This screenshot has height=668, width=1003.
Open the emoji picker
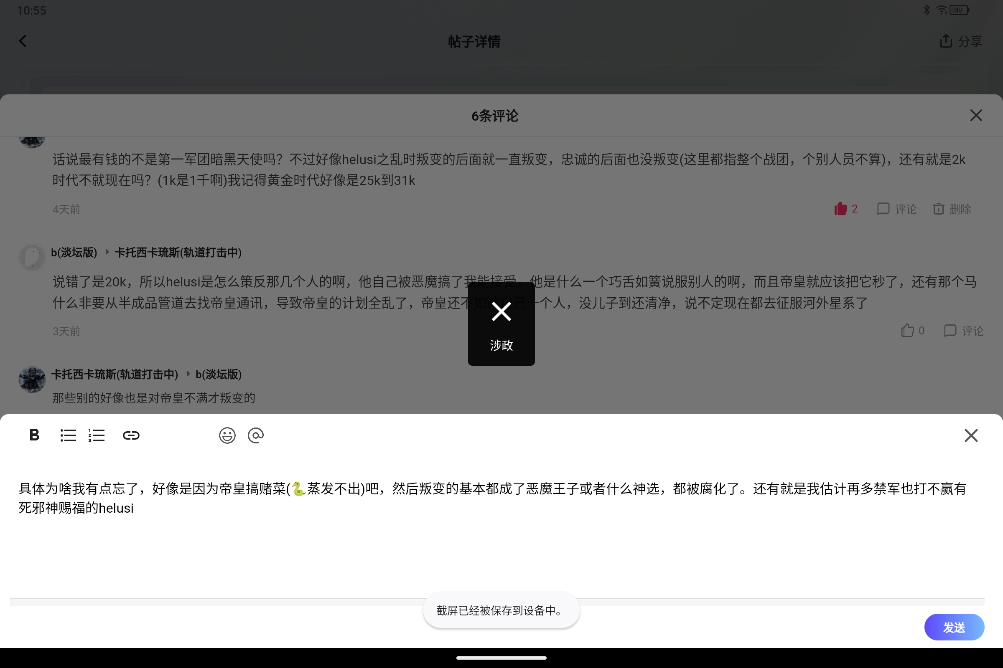[x=227, y=435]
